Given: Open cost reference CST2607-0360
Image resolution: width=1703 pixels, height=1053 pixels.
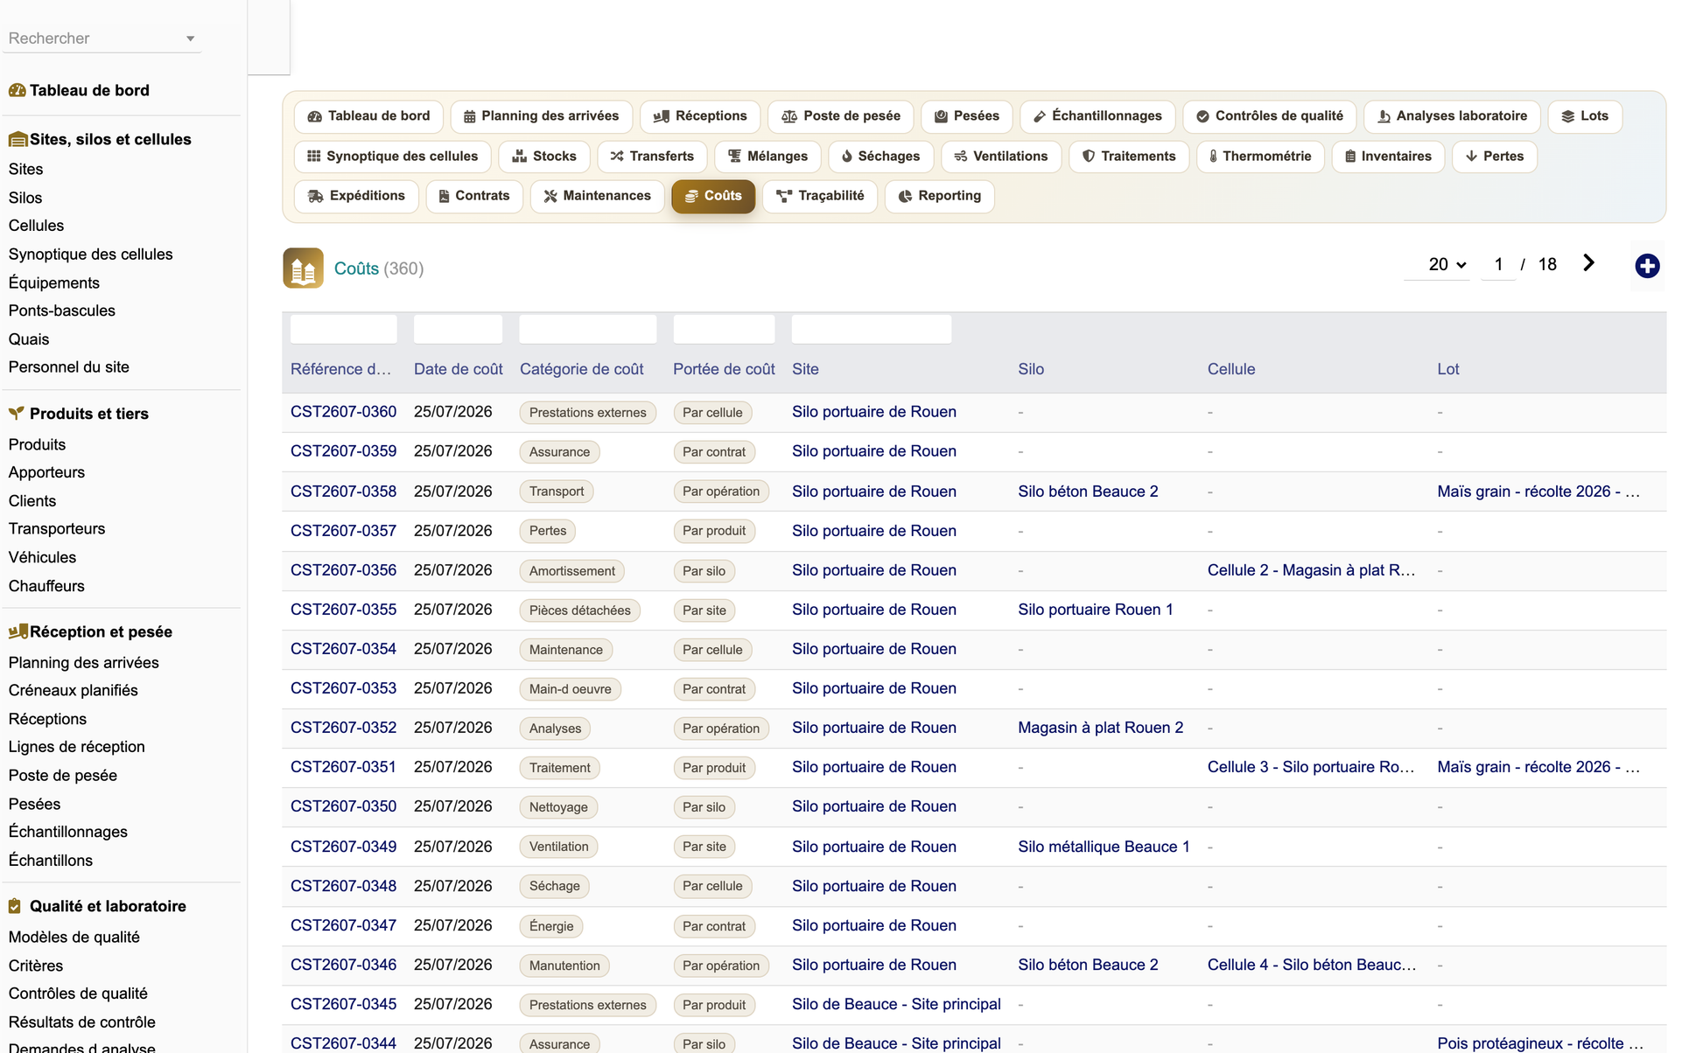Looking at the screenshot, I should pyautogui.click(x=343, y=412).
